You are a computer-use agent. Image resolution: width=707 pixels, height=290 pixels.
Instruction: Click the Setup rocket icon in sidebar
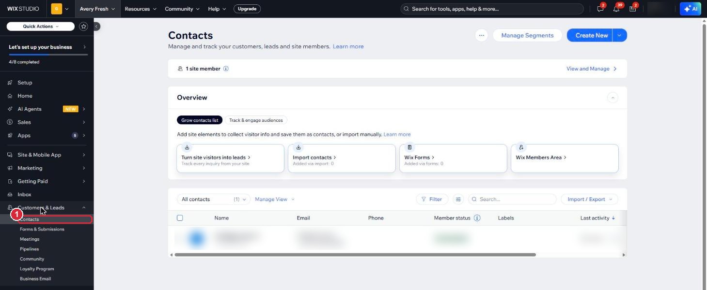tap(10, 83)
